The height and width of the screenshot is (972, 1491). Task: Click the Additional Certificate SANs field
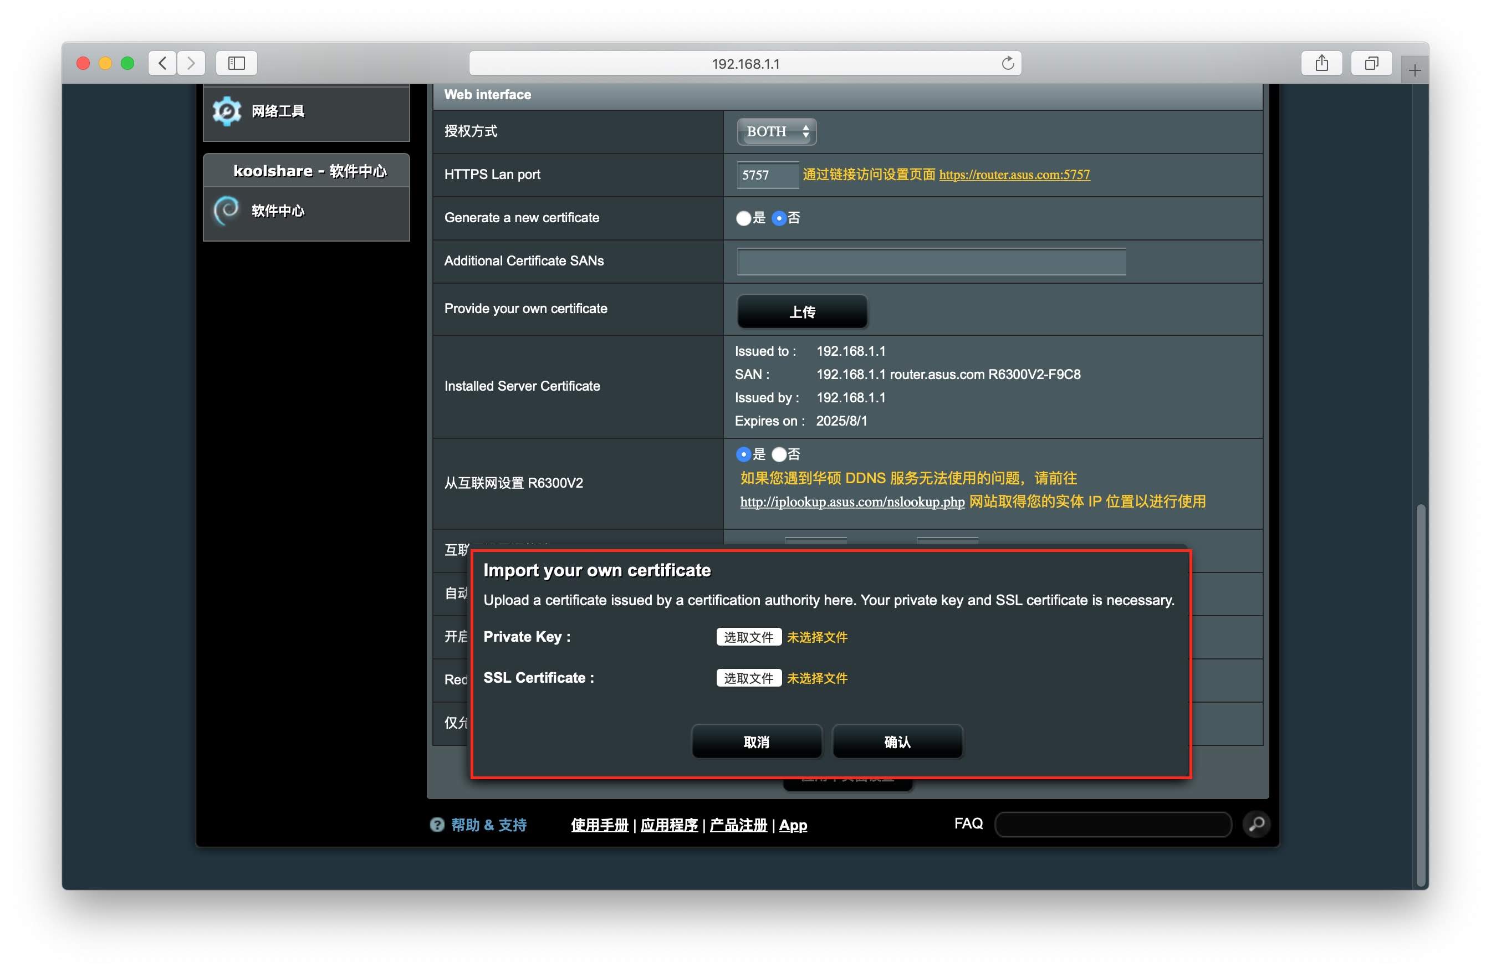tap(931, 262)
